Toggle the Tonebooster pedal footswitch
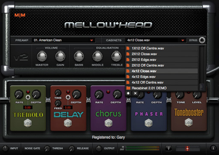The width and height of the screenshot is (219, 155). pos(189,123)
